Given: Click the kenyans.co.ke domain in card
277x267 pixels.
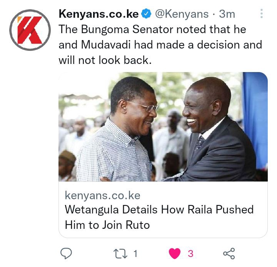Looking at the screenshot, I should 103,195.
